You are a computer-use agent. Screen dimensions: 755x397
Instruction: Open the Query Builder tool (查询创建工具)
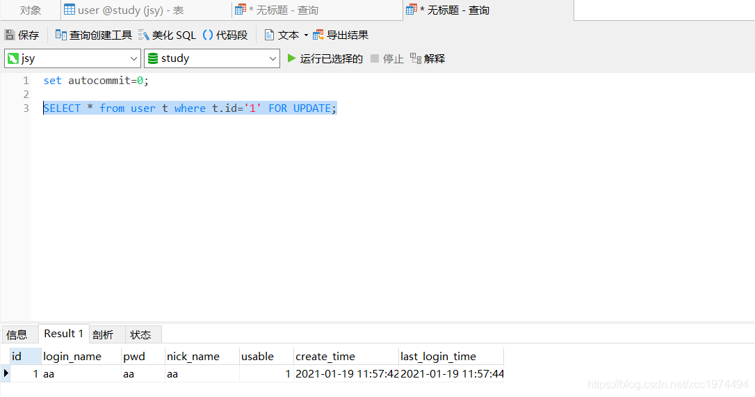pos(93,35)
